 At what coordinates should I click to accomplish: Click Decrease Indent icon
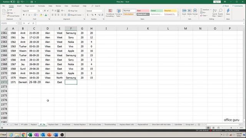coord(62,15)
